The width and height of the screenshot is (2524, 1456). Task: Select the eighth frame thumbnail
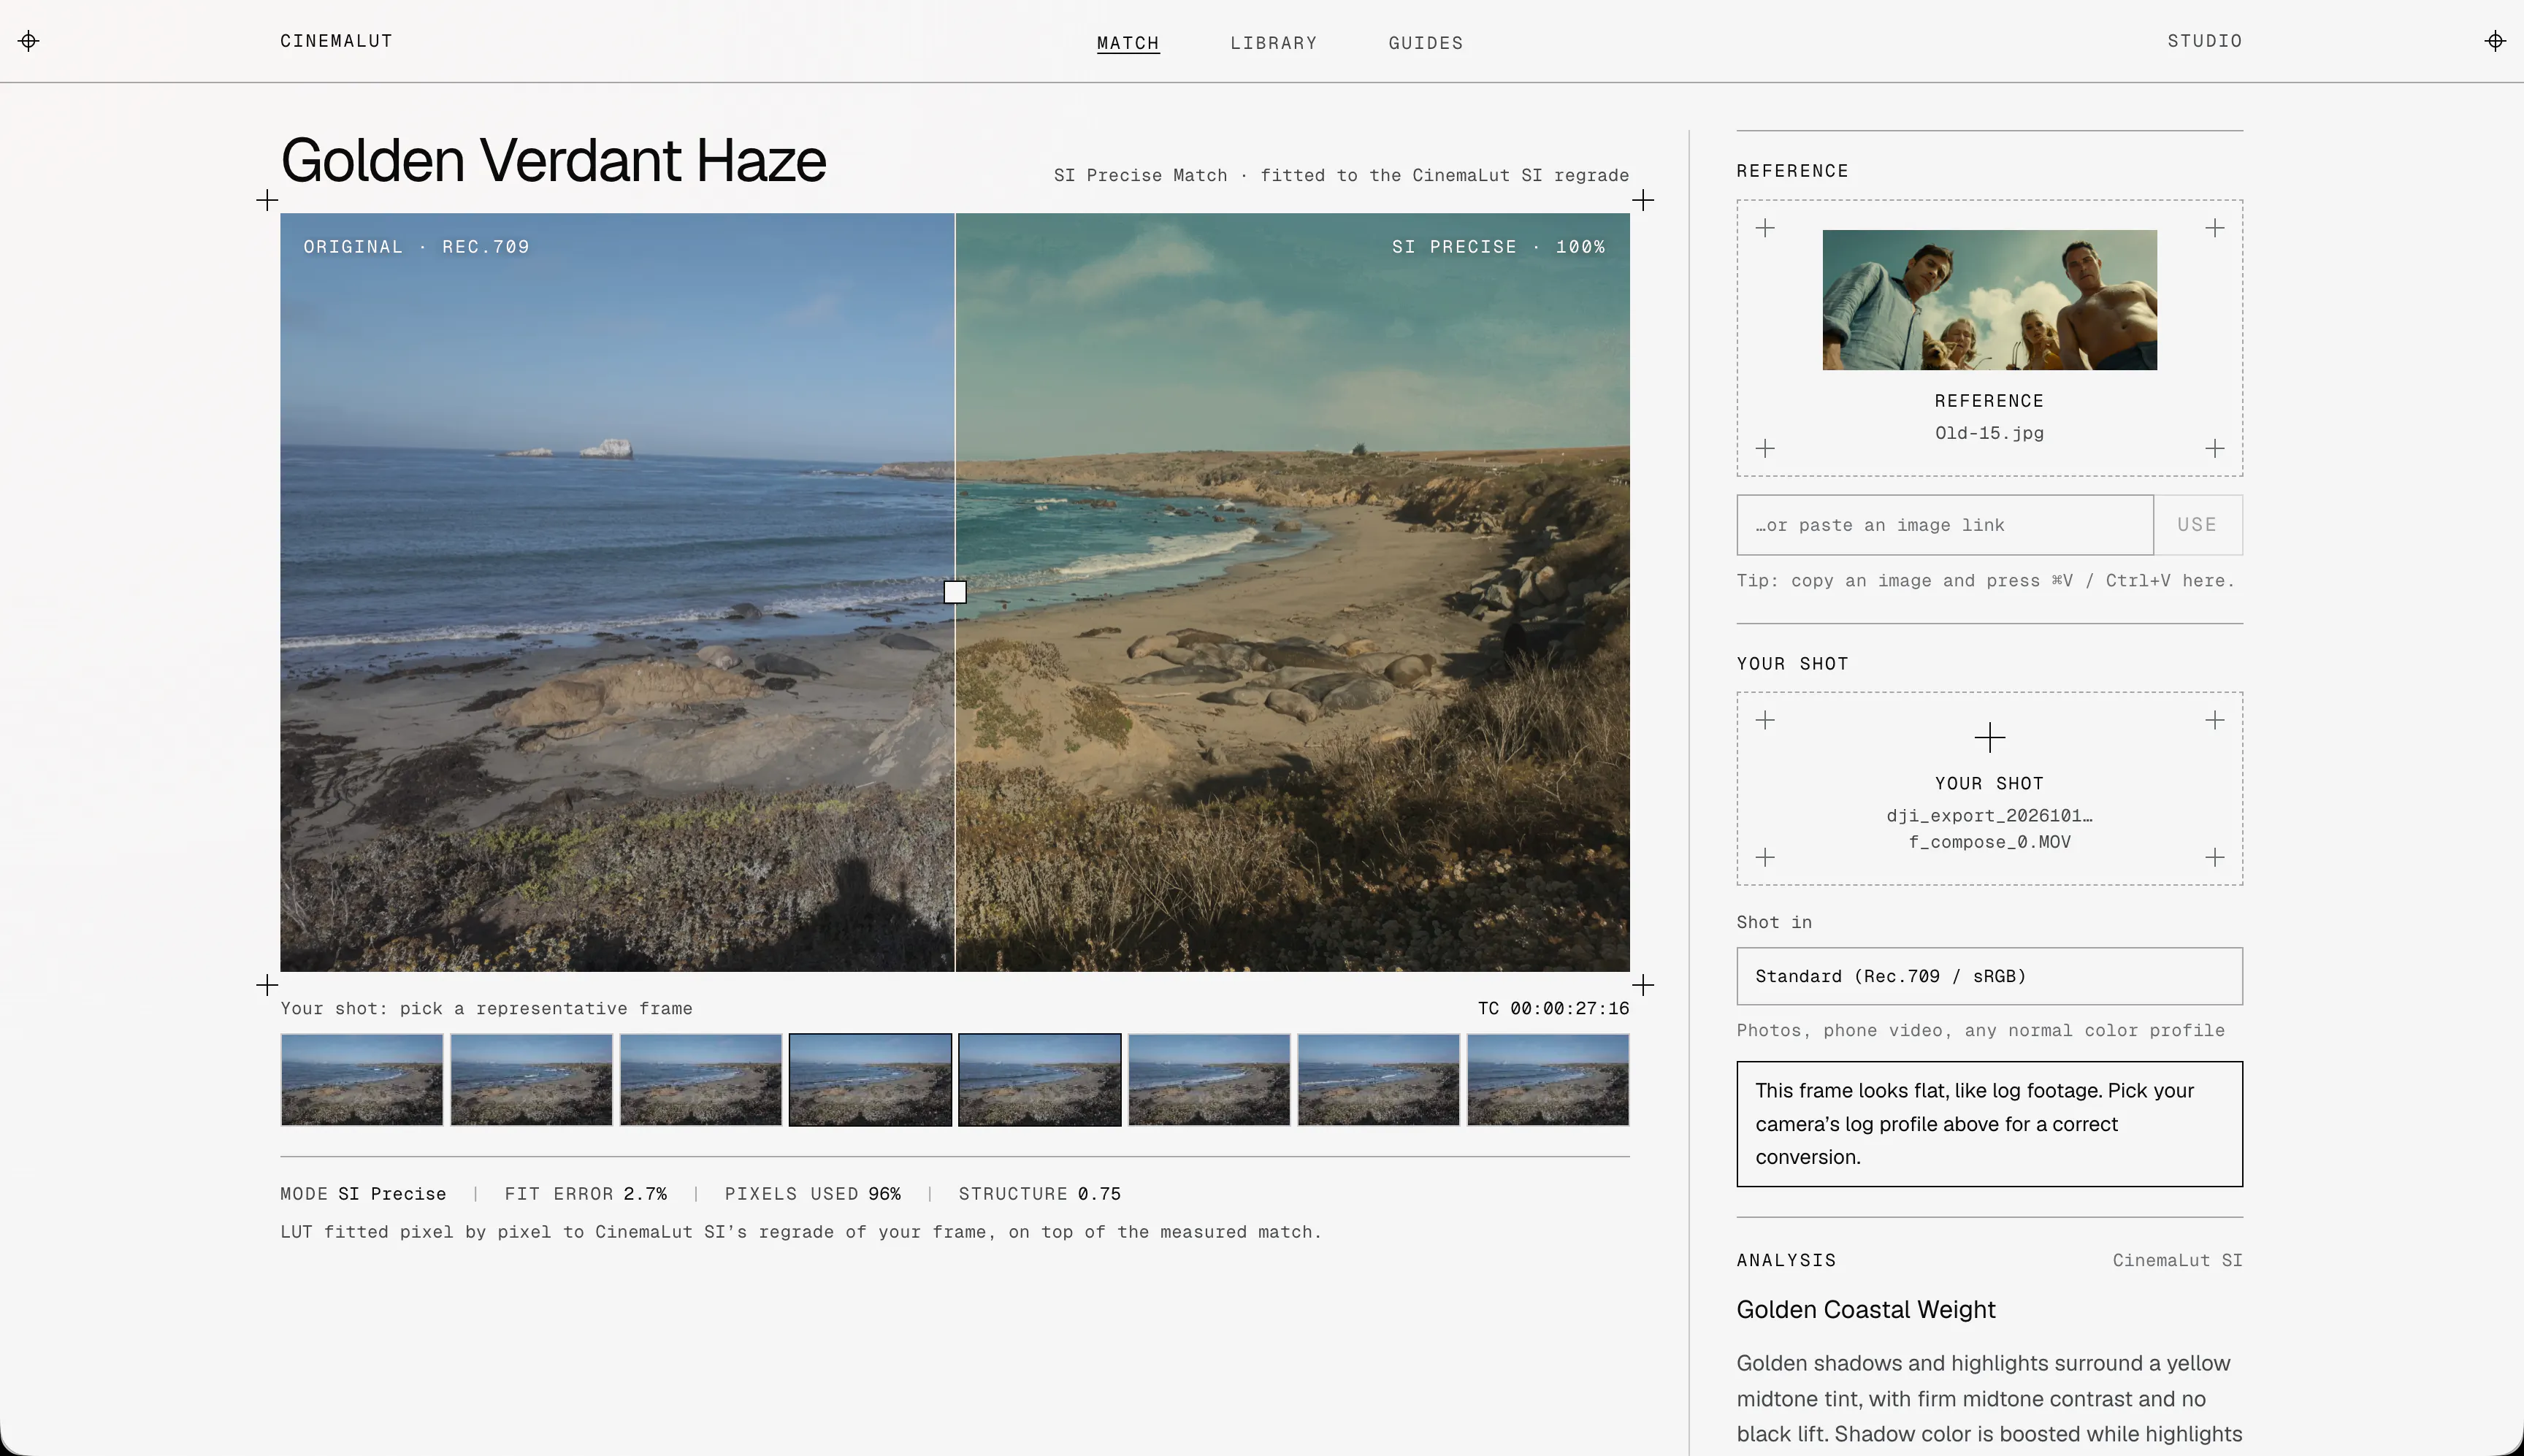pyautogui.click(x=1548, y=1080)
